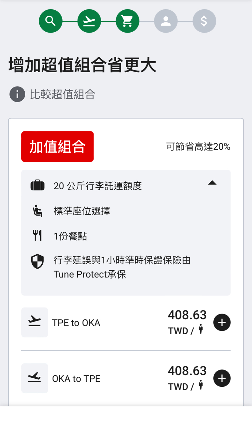252x426 pixels.
Task: Click the payment dollar step icon
Action: 204,21
